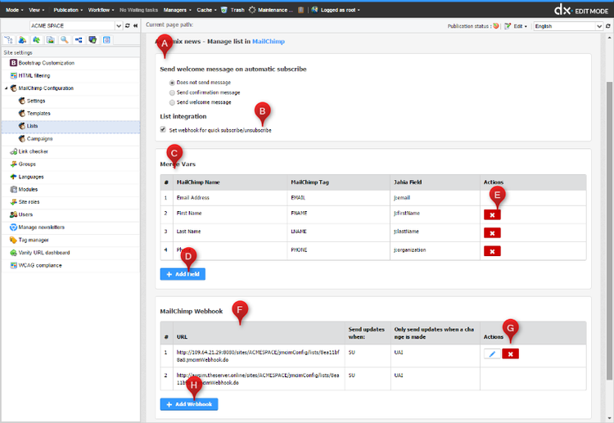Delete the First Name merge var
This screenshot has height=423, width=614.
coord(492,215)
